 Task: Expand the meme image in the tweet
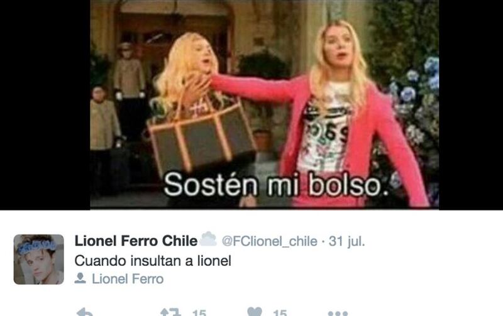coord(264,104)
